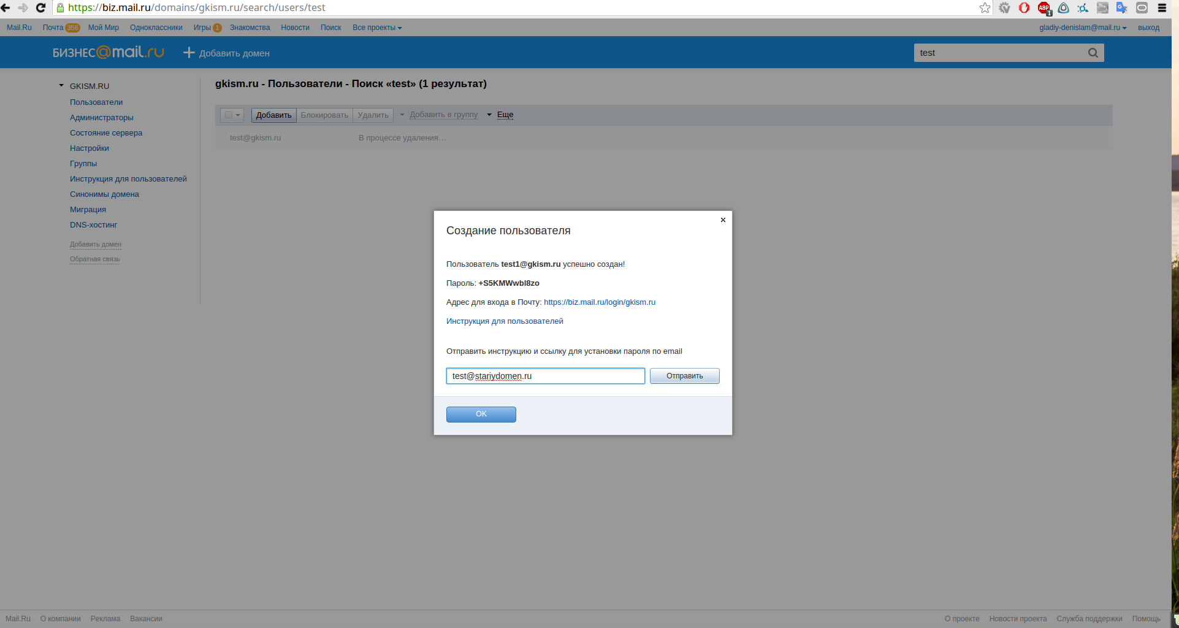Click the Google Translate extension icon
The height and width of the screenshot is (628, 1179).
click(1121, 8)
